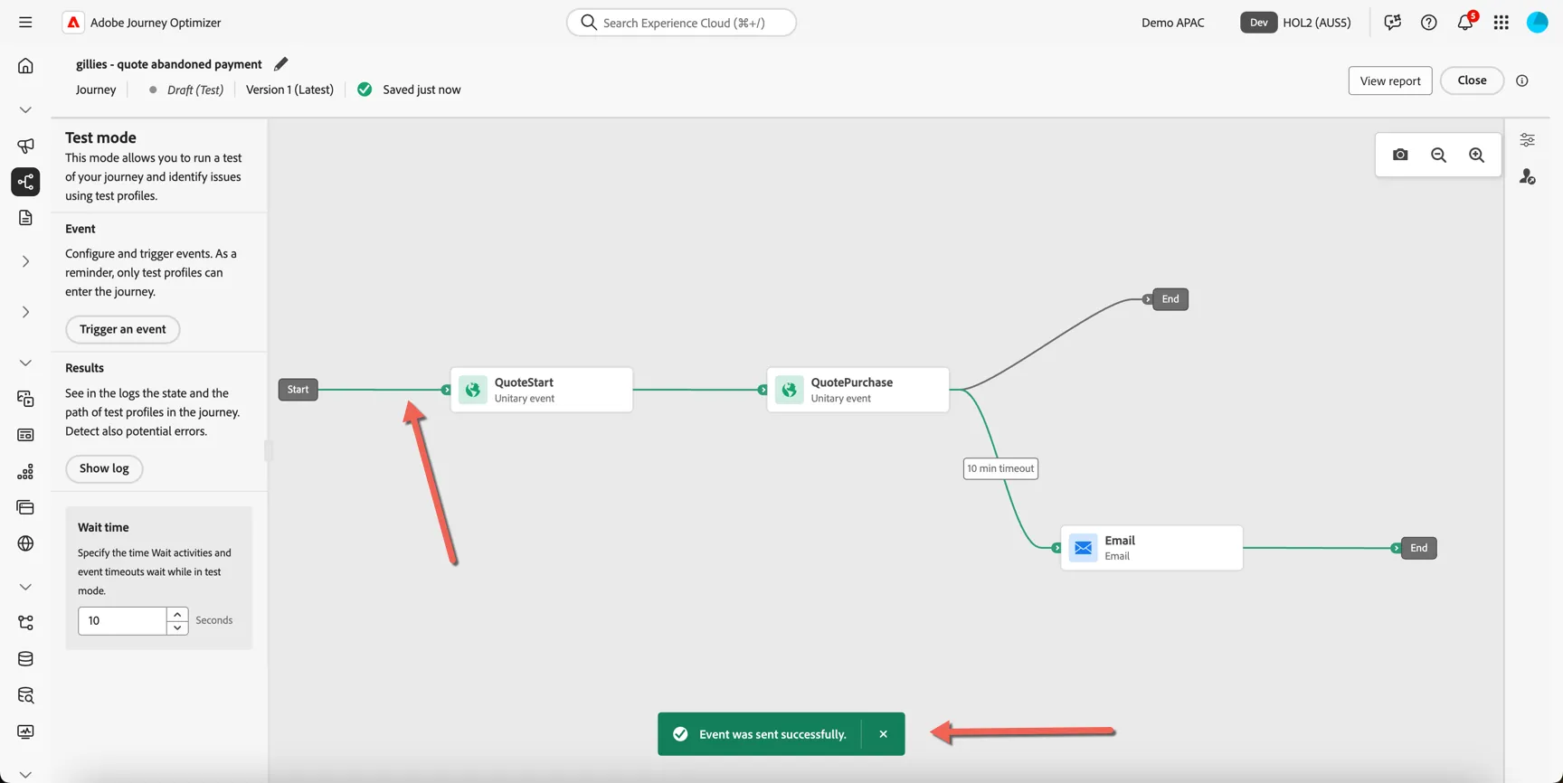
Task: Click the Demo APAC organization name
Action: pyautogui.click(x=1172, y=23)
